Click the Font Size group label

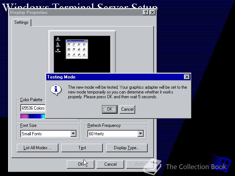point(28,125)
